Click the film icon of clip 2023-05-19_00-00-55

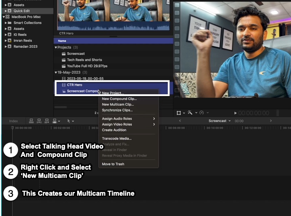tap(64, 79)
